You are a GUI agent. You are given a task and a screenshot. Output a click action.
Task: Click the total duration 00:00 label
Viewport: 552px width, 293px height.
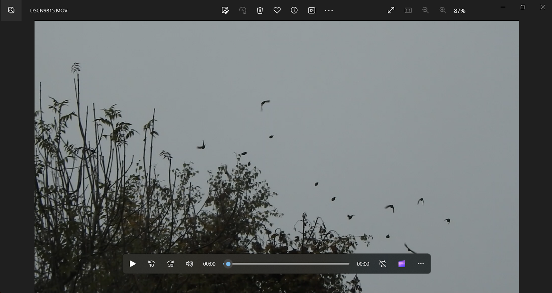(363, 264)
